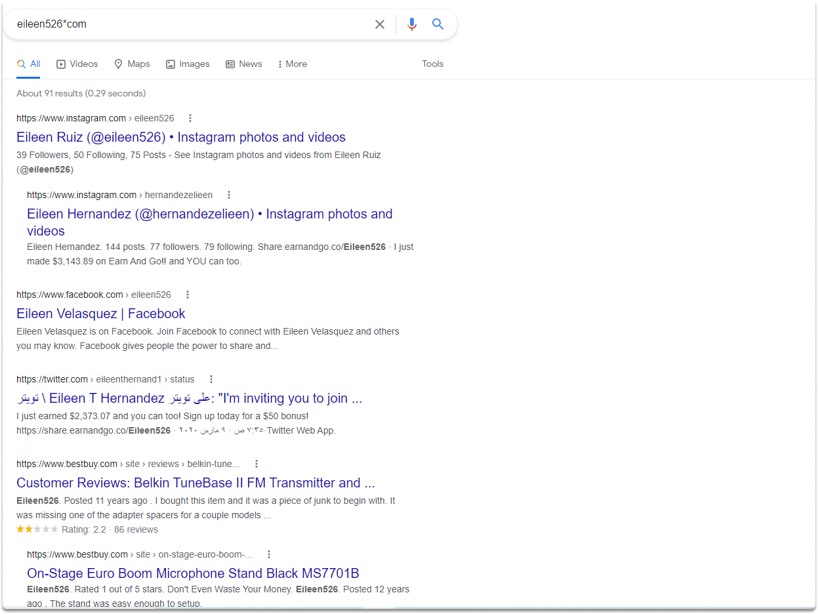
Task: Click the blue magnifier search icon
Action: [x=438, y=24]
